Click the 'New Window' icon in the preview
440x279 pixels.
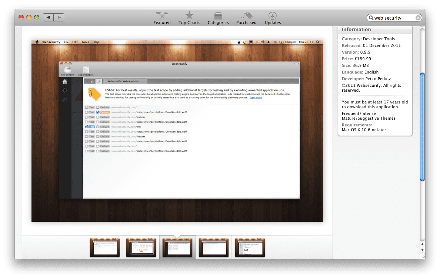(67, 71)
